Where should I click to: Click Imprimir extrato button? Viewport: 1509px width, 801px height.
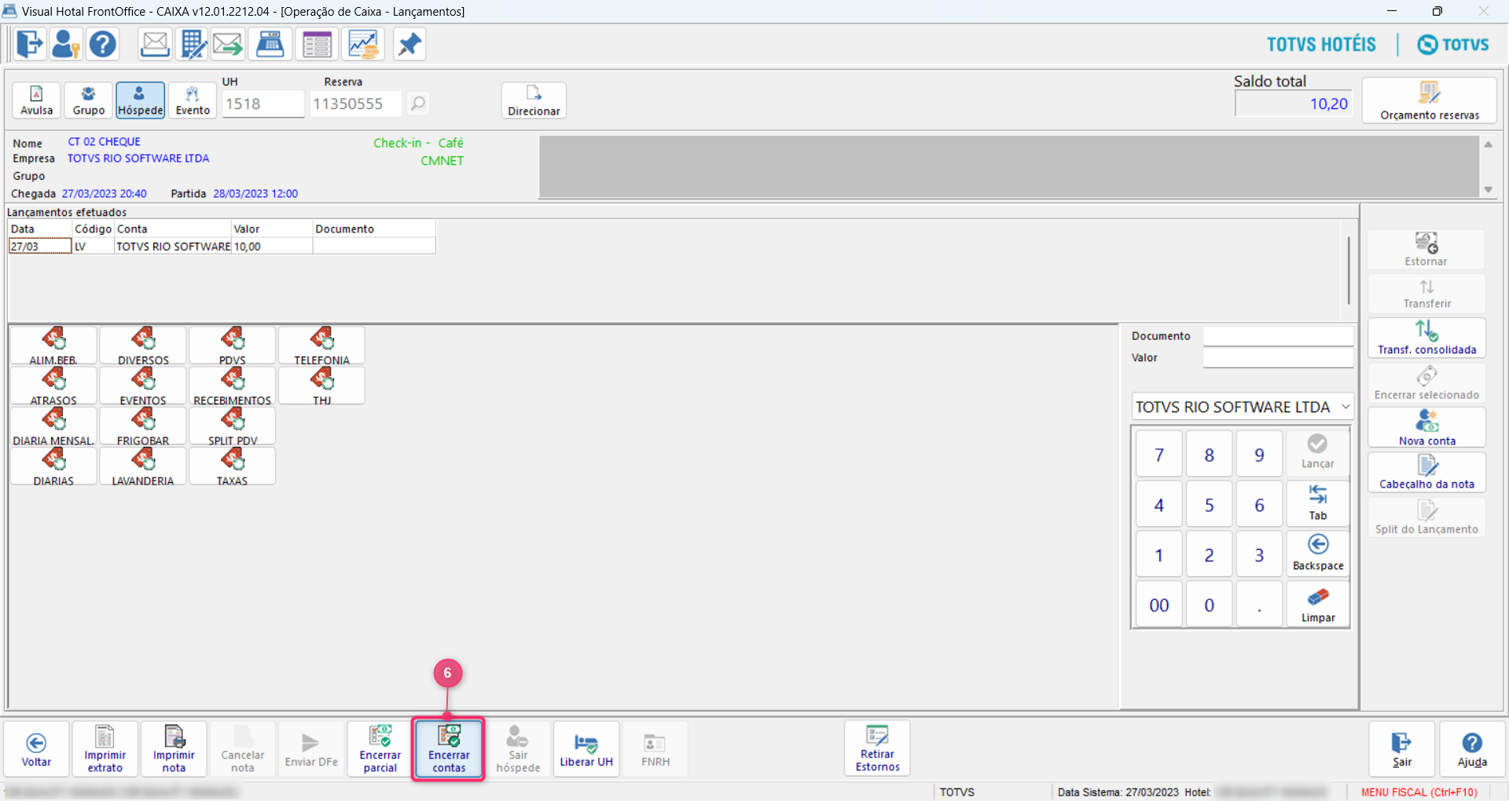(x=105, y=749)
